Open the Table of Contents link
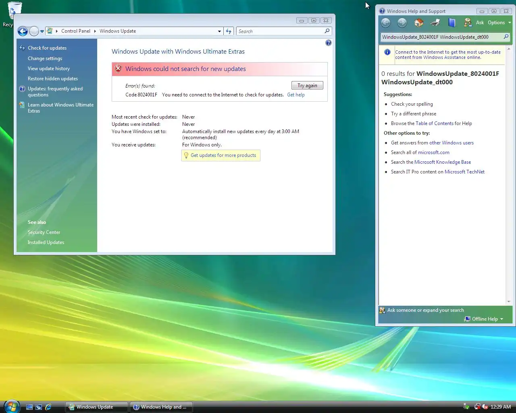 click(435, 123)
